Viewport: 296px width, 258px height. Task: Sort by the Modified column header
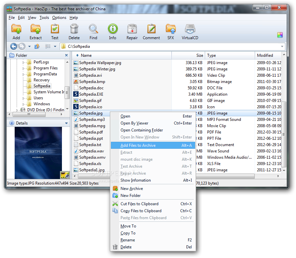pos(268,55)
